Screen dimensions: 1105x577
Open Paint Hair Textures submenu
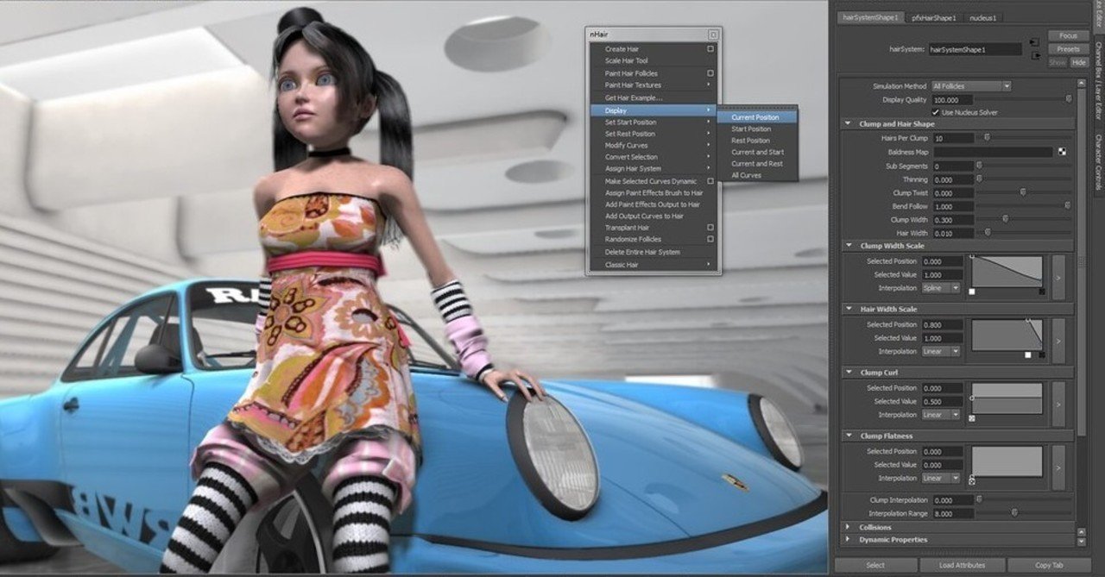pyautogui.click(x=653, y=85)
